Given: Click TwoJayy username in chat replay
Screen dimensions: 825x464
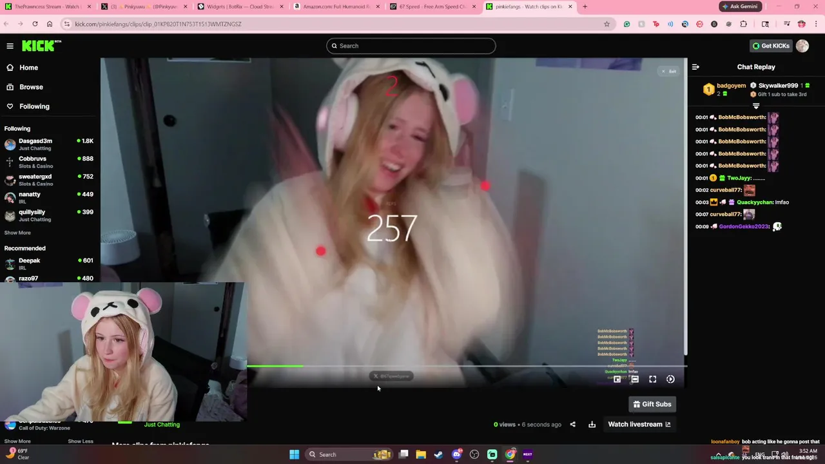Looking at the screenshot, I should [739, 178].
